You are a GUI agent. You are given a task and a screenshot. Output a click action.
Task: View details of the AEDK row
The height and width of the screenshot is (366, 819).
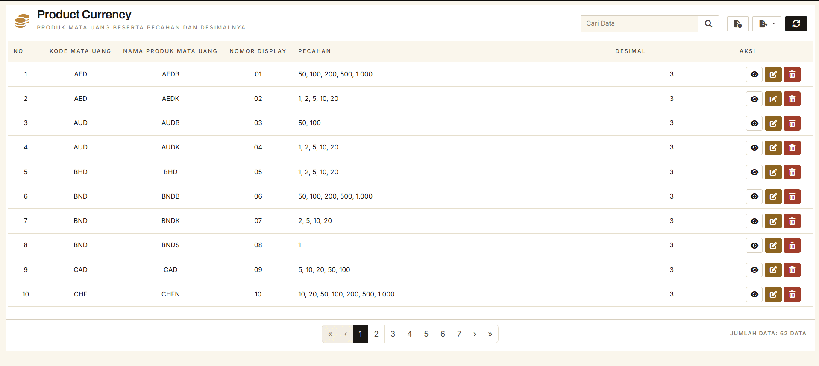754,99
